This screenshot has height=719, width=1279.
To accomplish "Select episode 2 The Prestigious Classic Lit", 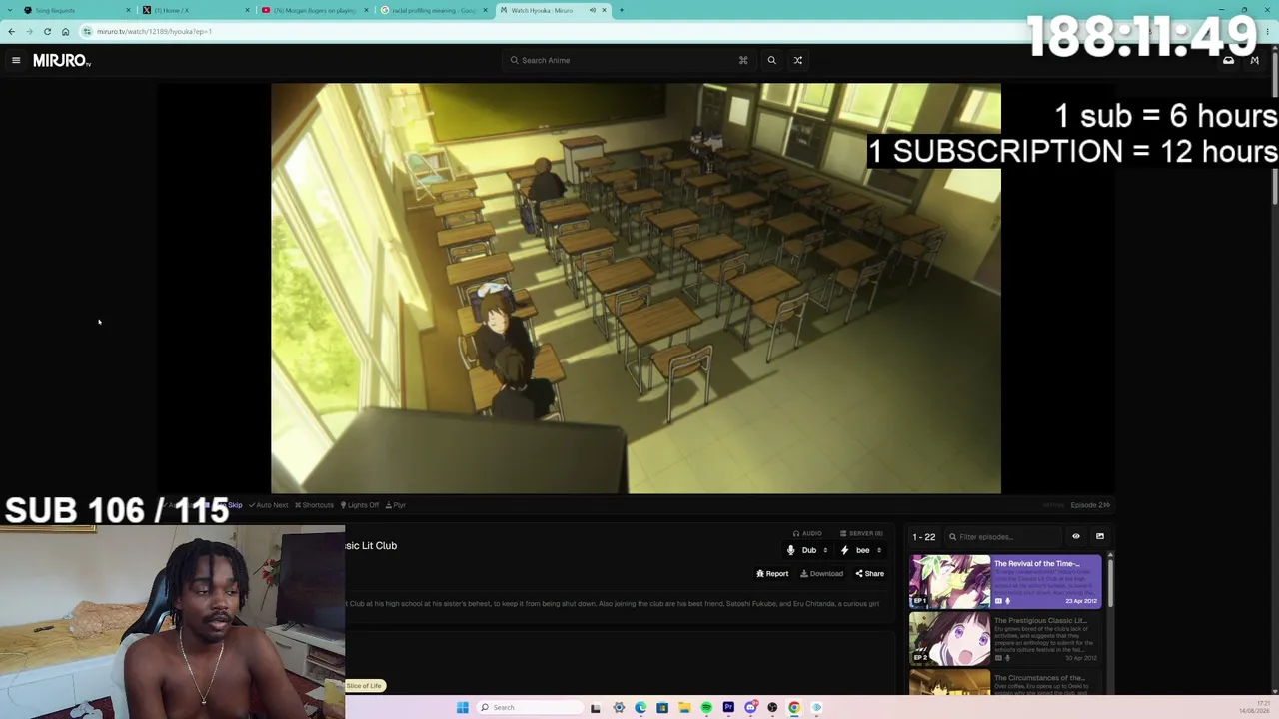I will pyautogui.click(x=1005, y=638).
